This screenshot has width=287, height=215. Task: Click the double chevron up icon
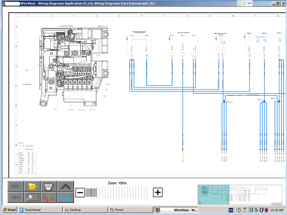click(x=66, y=186)
